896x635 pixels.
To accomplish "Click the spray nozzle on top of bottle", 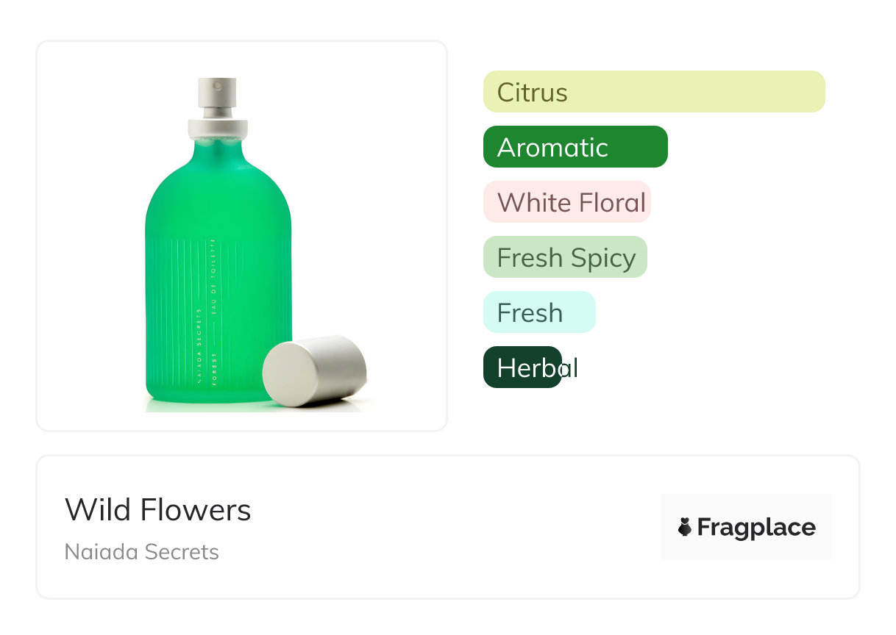I will (217, 93).
